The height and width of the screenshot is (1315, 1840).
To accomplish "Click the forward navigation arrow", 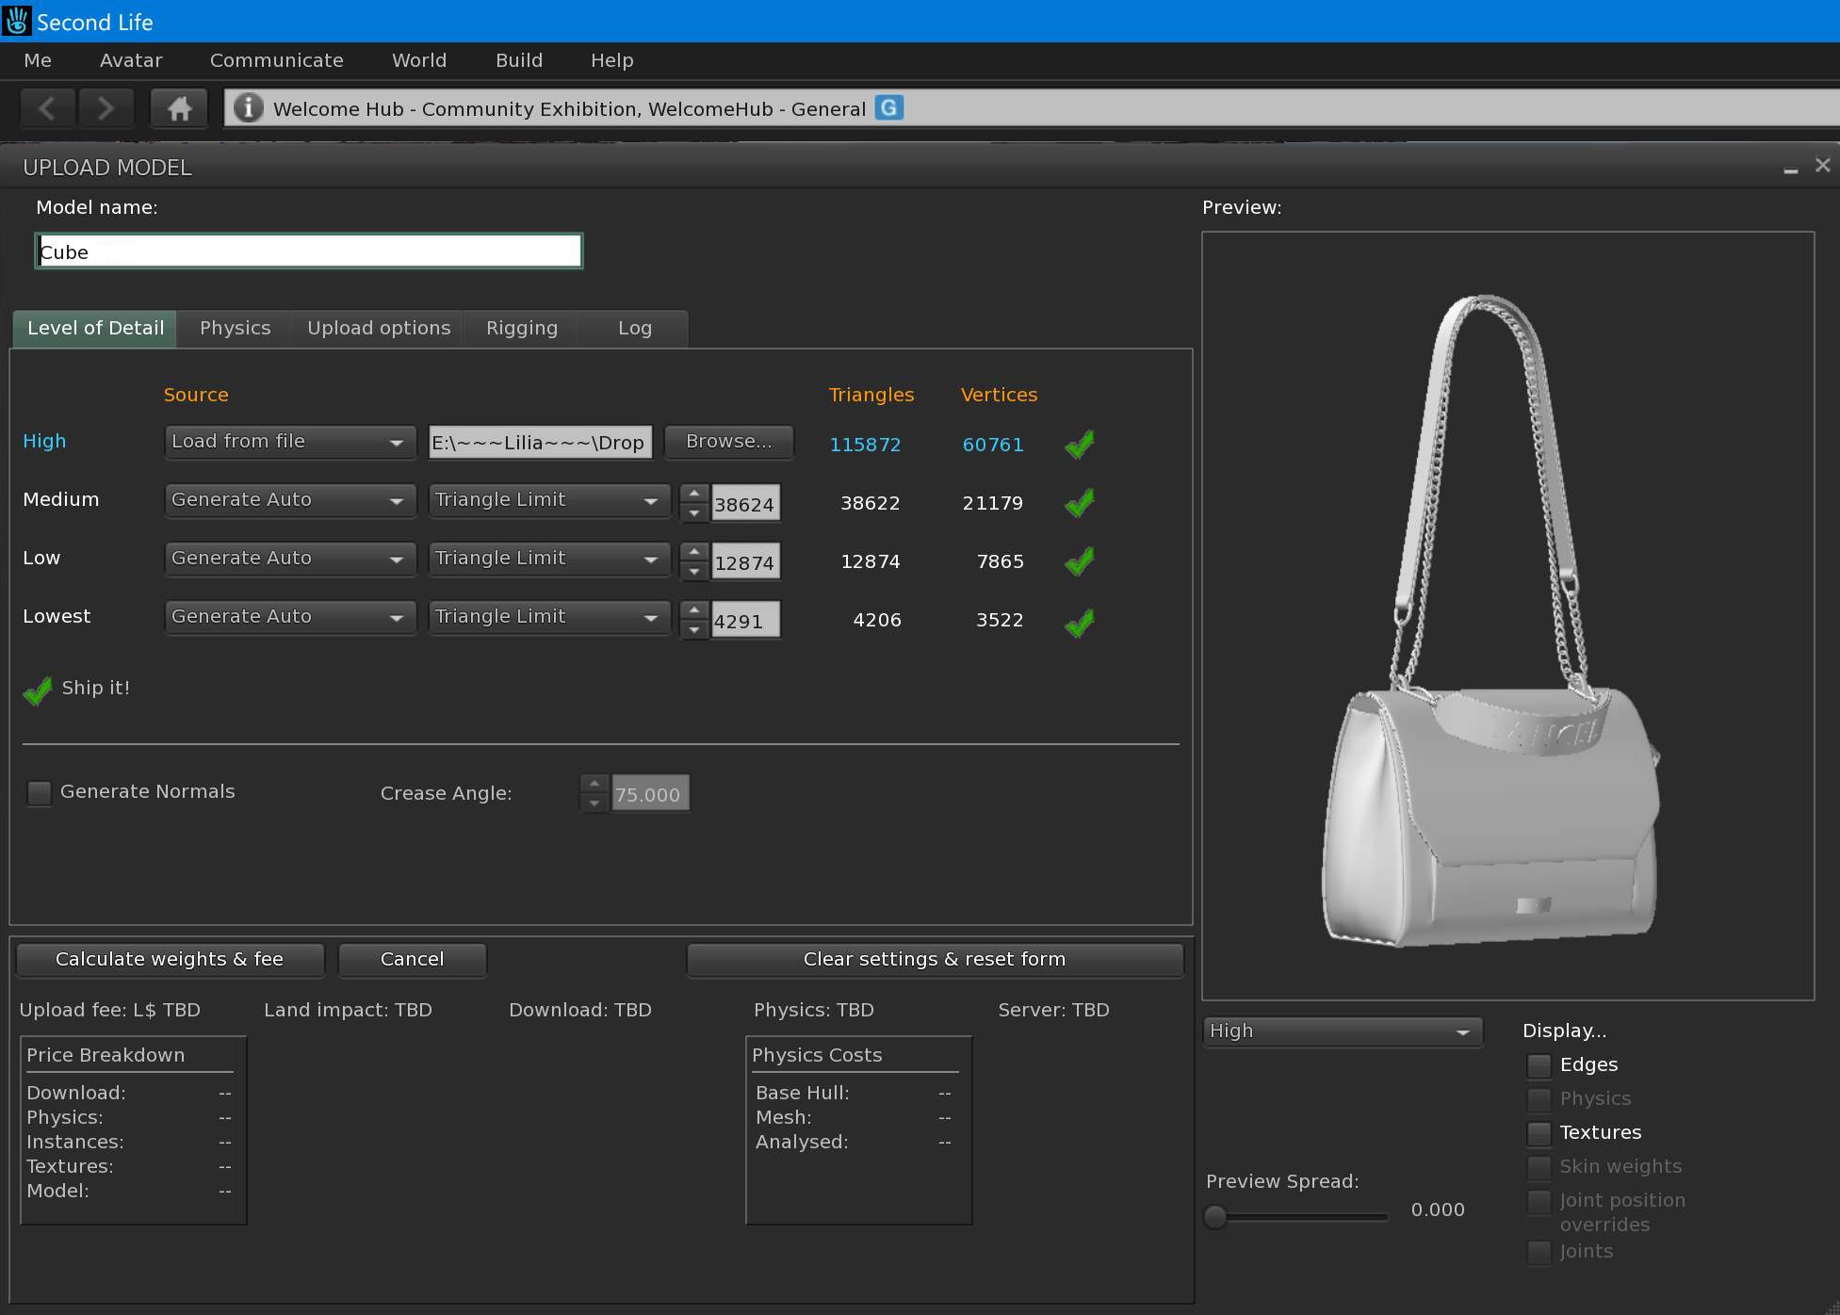I will coord(106,108).
